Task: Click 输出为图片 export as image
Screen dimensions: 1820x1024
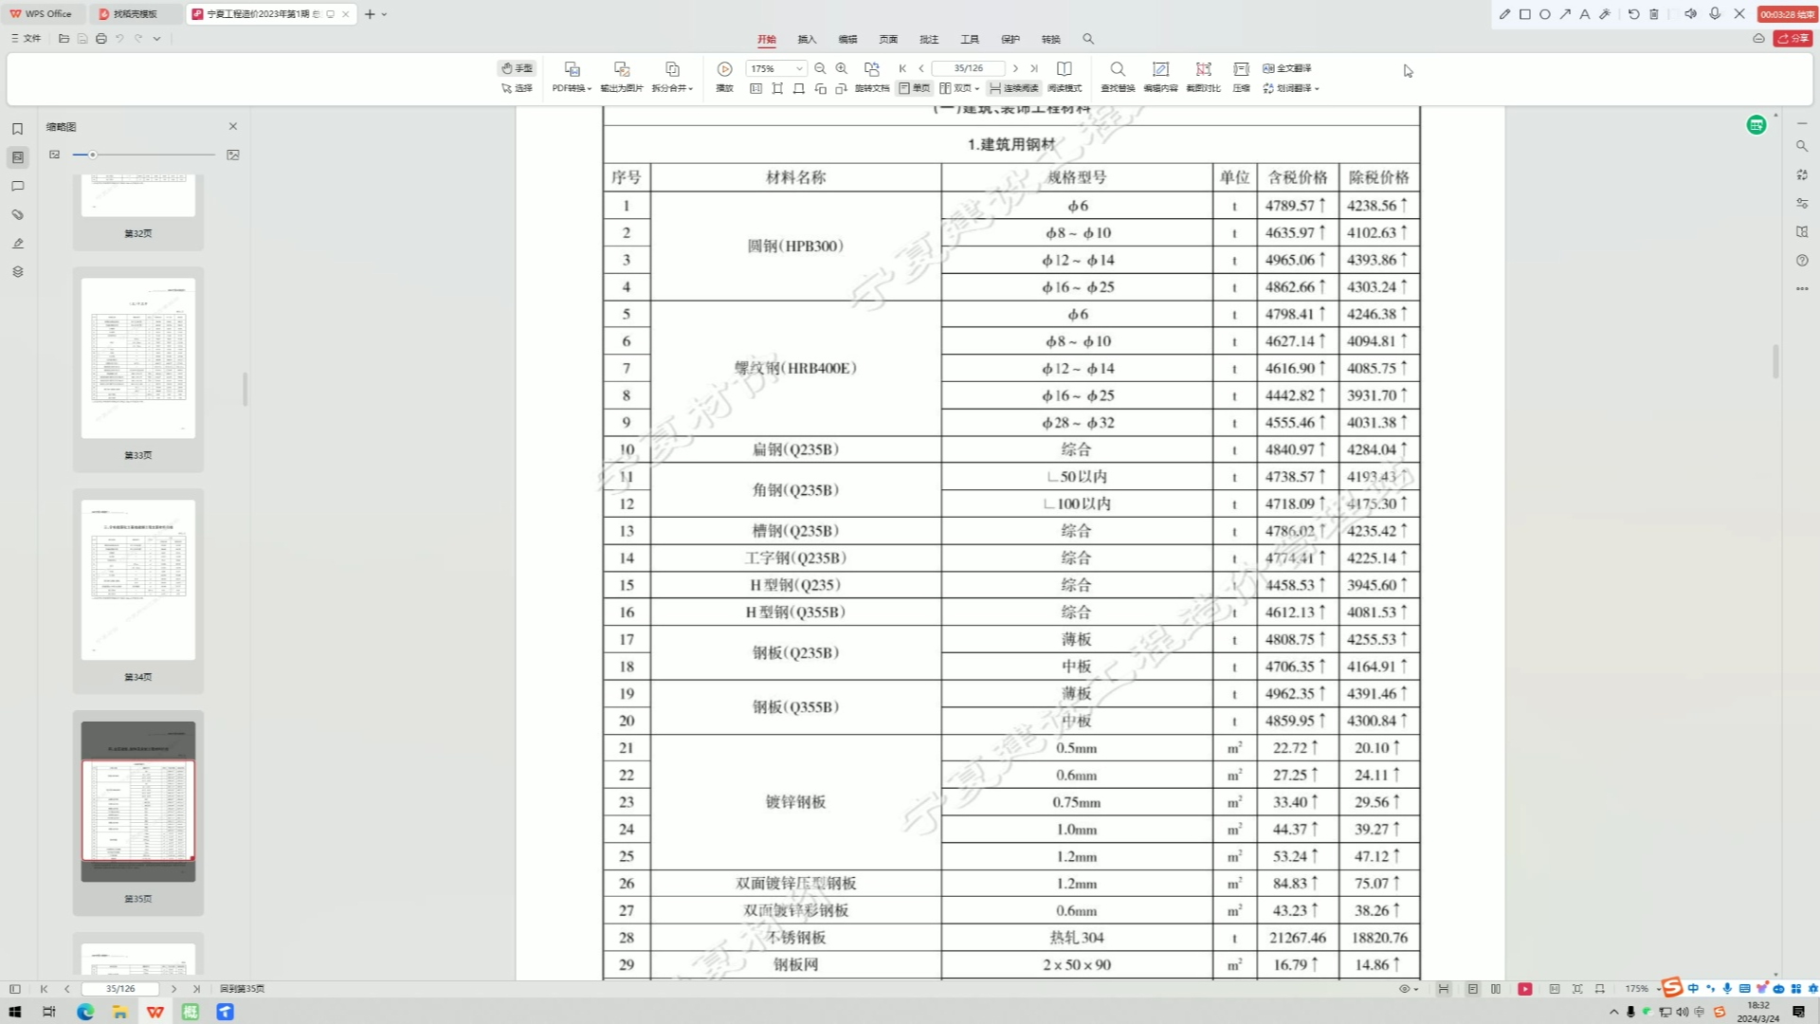Action: click(x=622, y=77)
